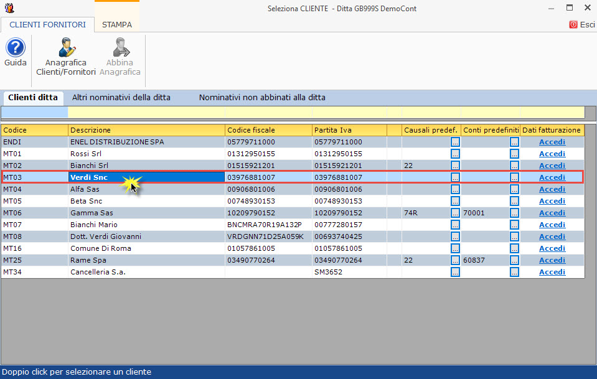This screenshot has width=597, height=379.
Task: Open Anagrafica Clienti/Fornitori
Action: (x=66, y=49)
